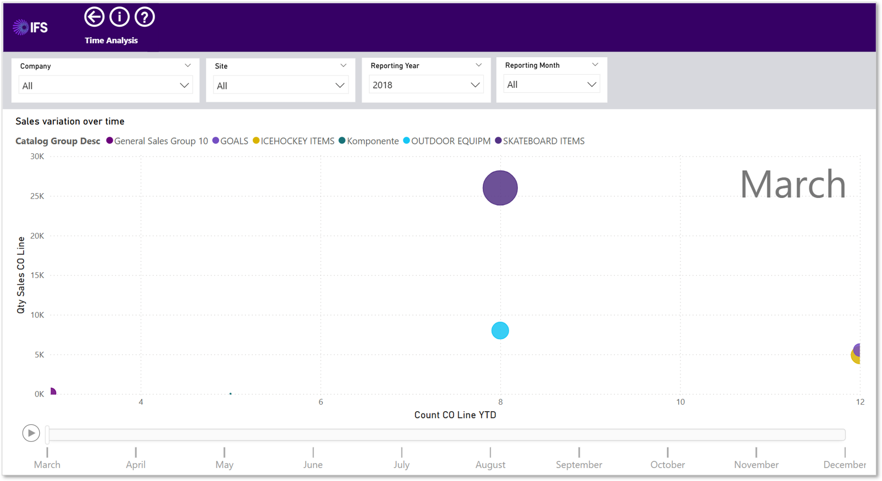The image size is (882, 481).
Task: Expand the Company slicer header chevron
Action: click(188, 65)
